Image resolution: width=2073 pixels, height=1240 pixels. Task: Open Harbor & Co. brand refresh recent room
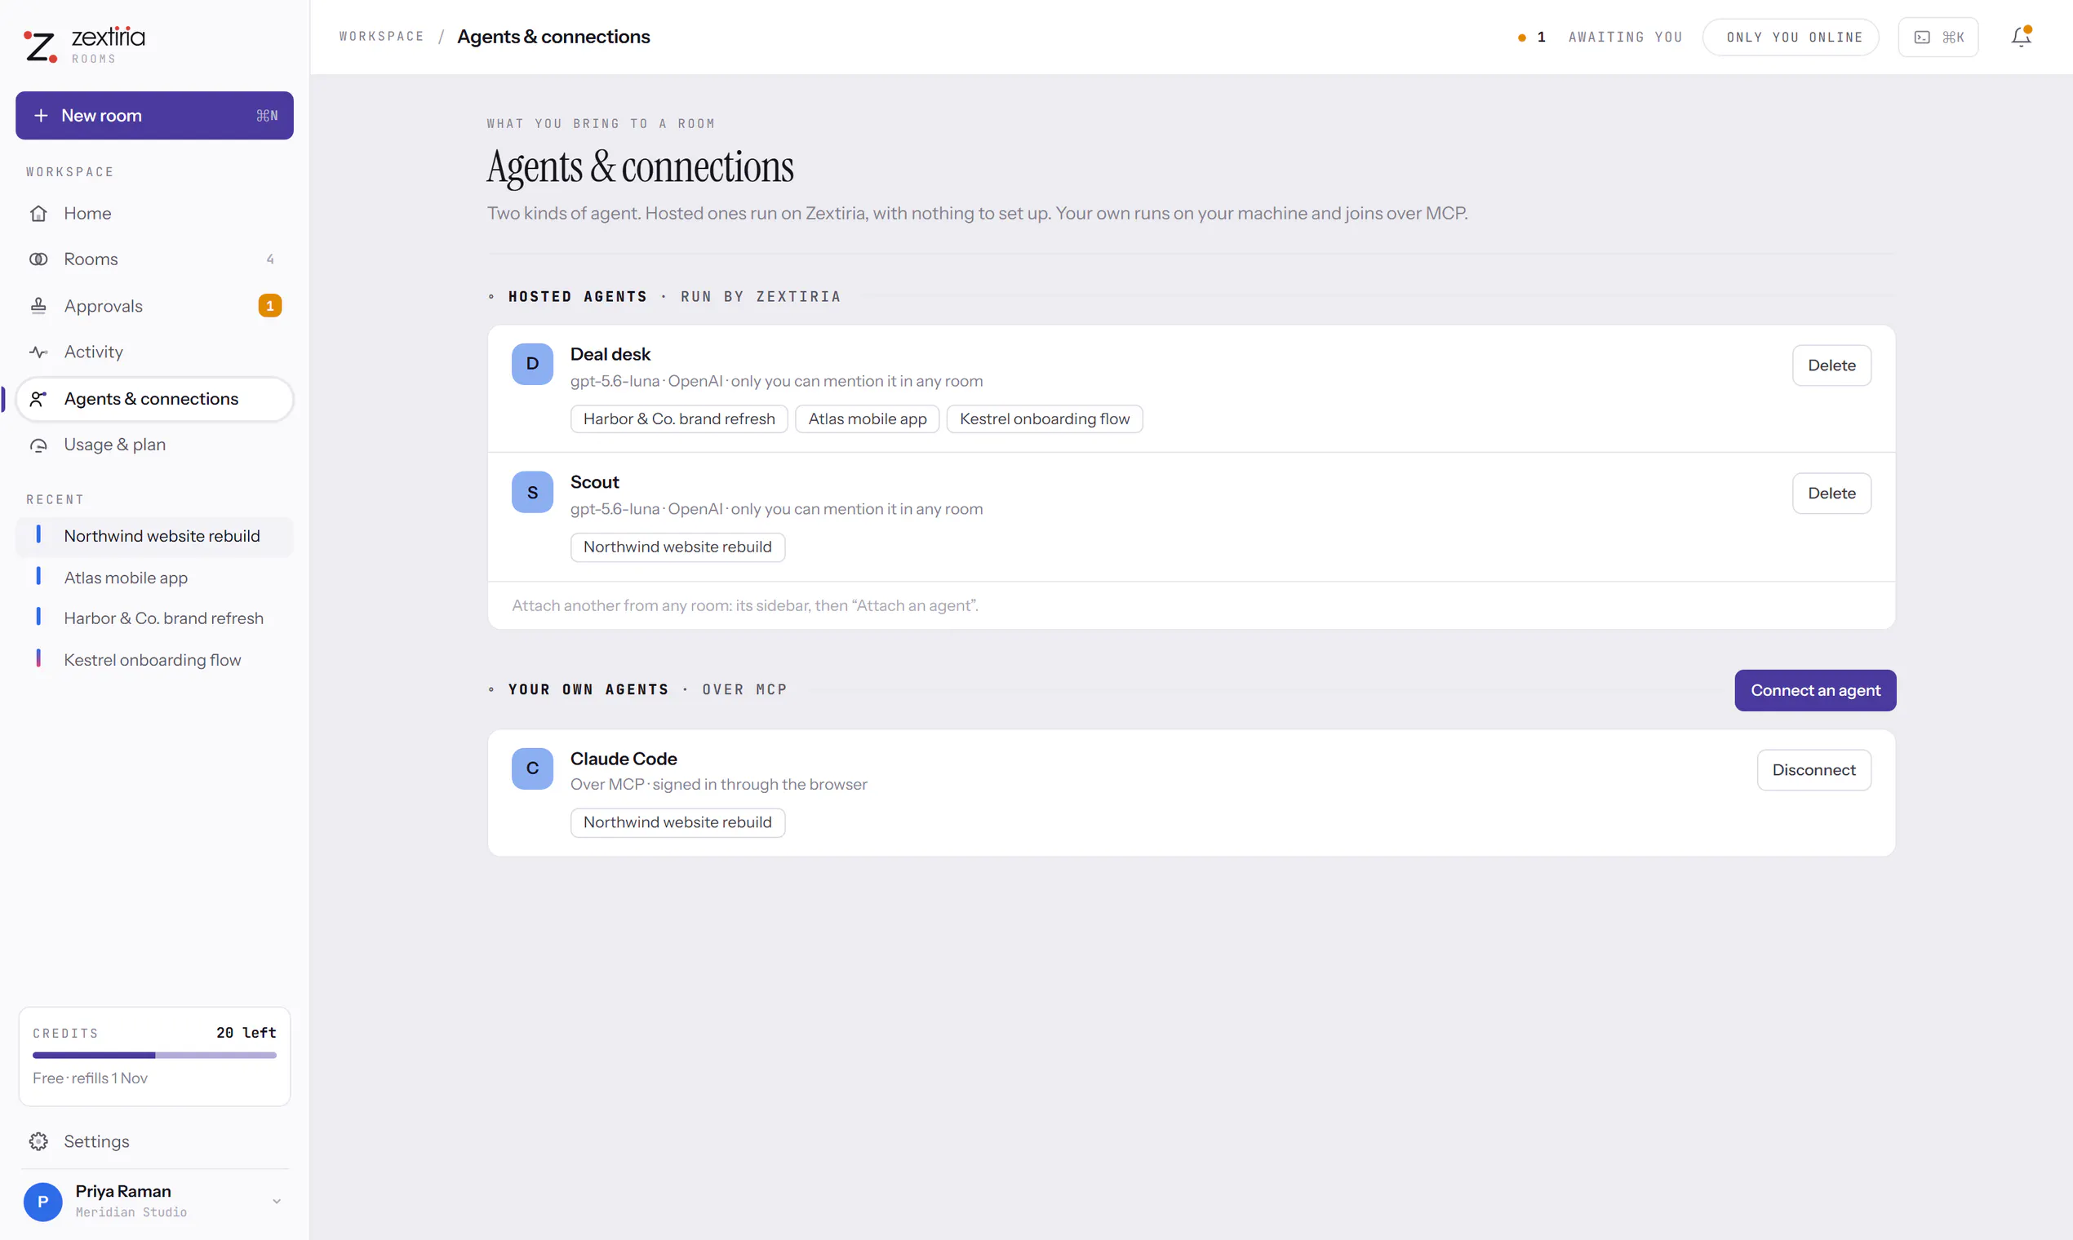[x=154, y=618]
